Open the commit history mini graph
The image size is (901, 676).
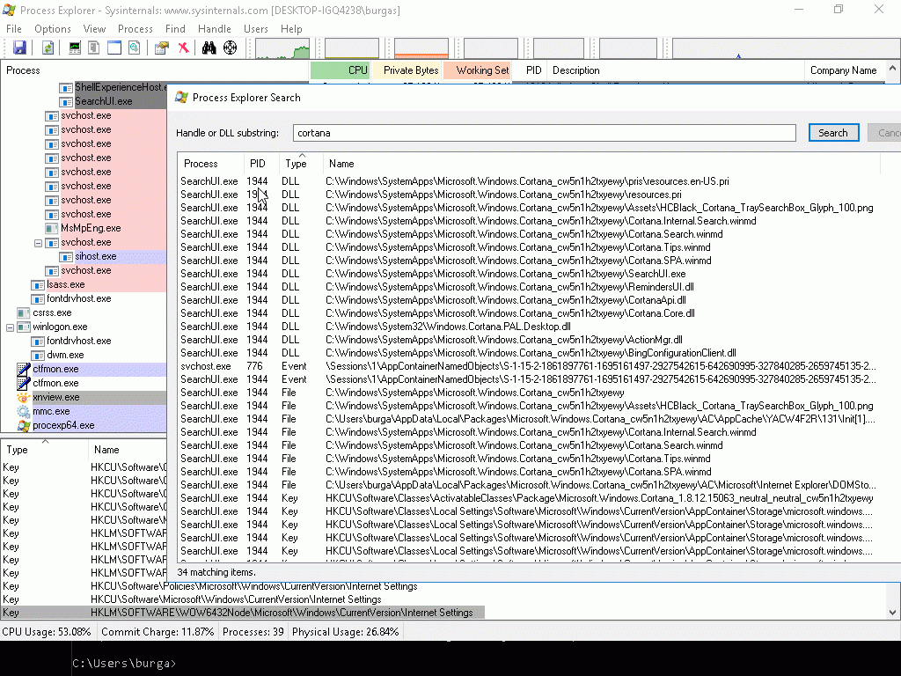[x=352, y=49]
